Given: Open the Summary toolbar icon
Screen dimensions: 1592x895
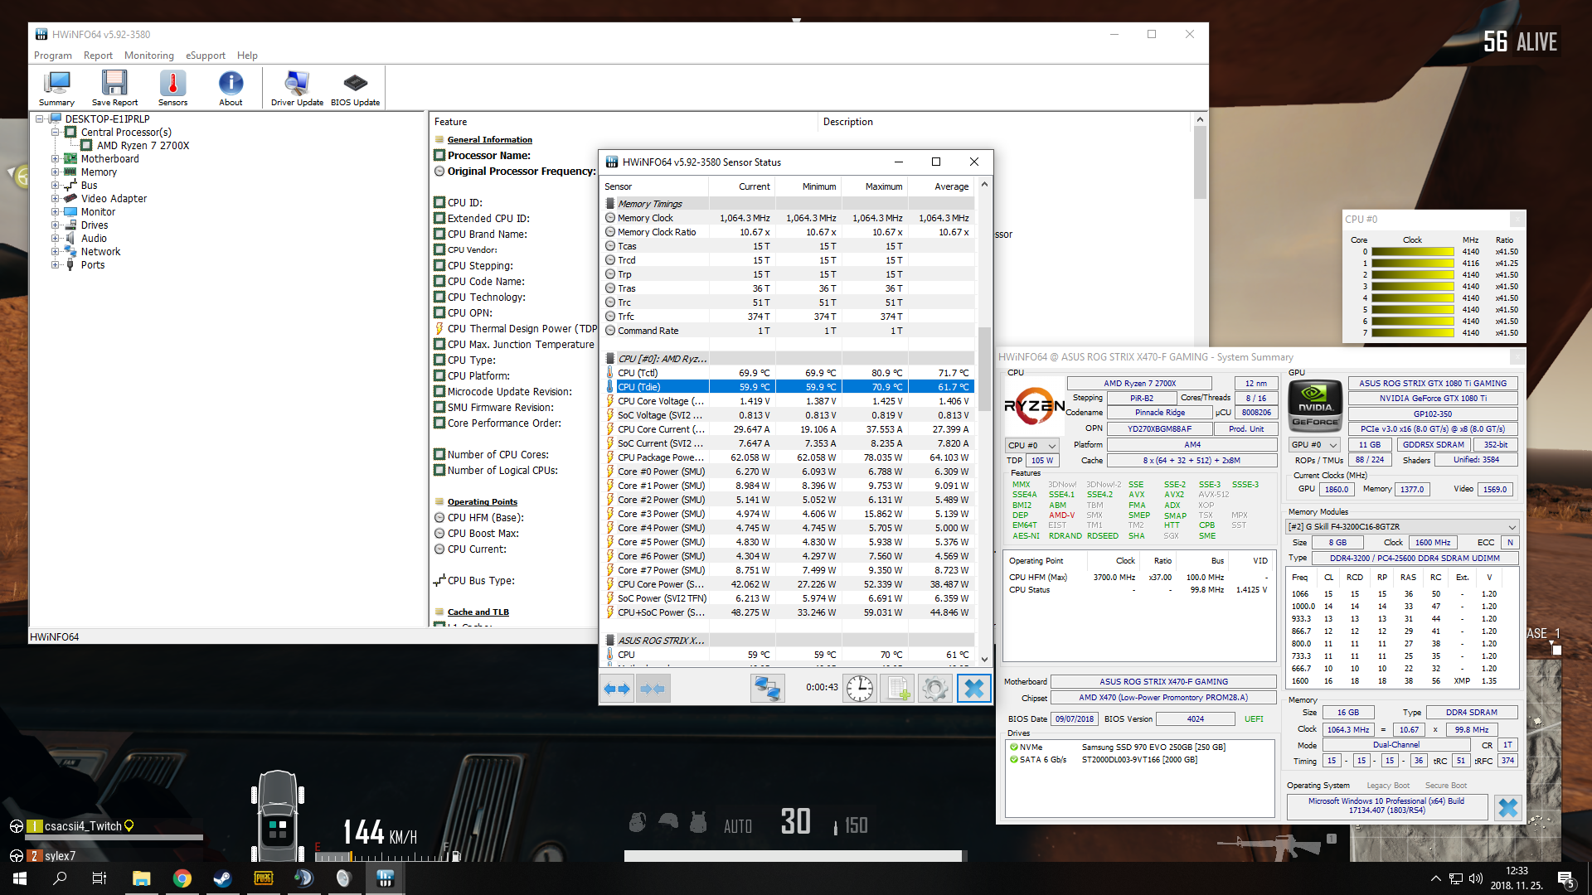Looking at the screenshot, I should (x=56, y=88).
